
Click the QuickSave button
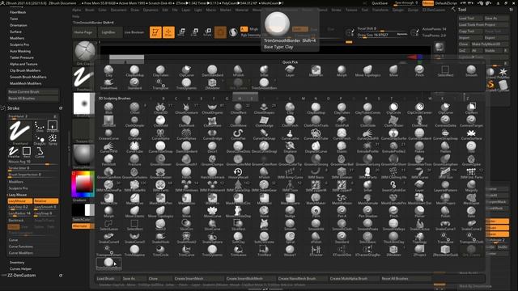(x=380, y=3)
